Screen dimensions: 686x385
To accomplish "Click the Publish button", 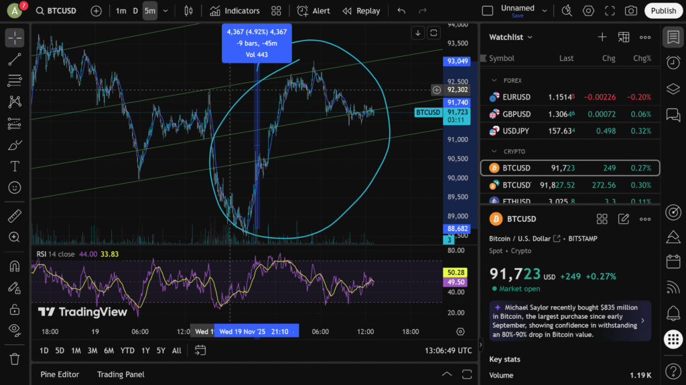I will 663,11.
